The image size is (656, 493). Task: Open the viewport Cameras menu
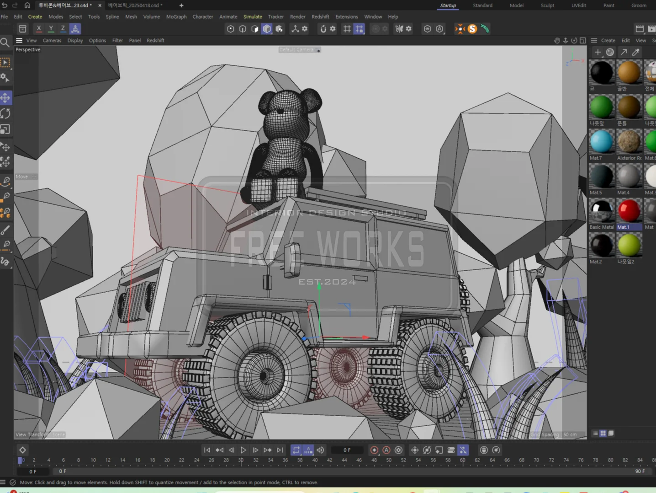tap(52, 40)
